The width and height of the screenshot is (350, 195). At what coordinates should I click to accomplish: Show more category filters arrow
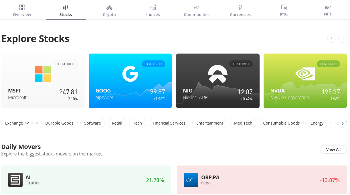click(x=343, y=123)
